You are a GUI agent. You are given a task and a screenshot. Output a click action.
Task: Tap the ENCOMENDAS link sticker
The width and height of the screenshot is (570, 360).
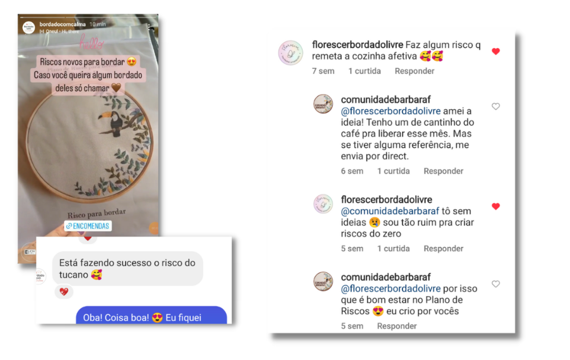click(x=88, y=226)
